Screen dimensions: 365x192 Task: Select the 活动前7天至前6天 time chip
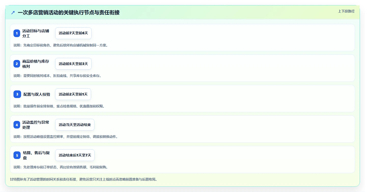pyautogui.click(x=73, y=33)
